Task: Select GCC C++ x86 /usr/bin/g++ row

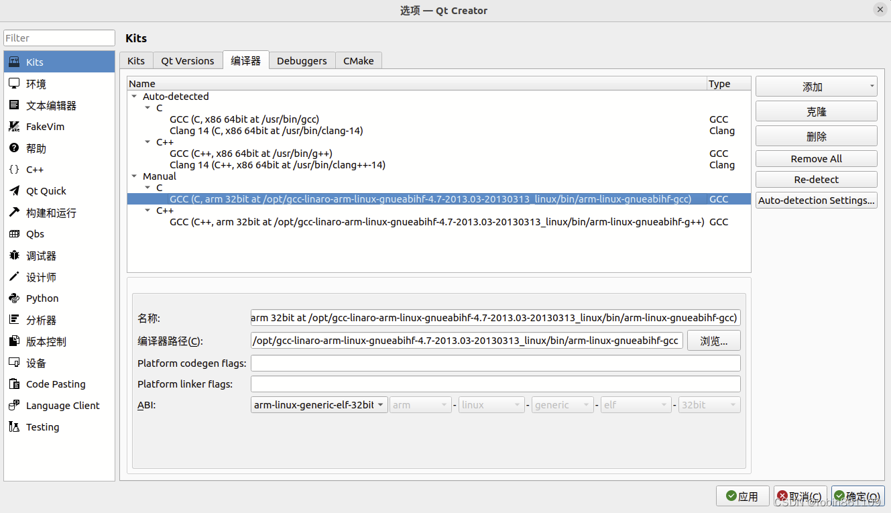Action: coord(439,154)
